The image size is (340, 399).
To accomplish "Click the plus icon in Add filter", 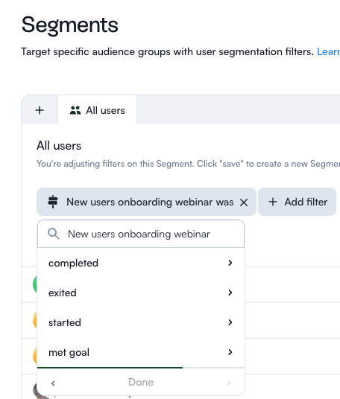I will pos(273,202).
